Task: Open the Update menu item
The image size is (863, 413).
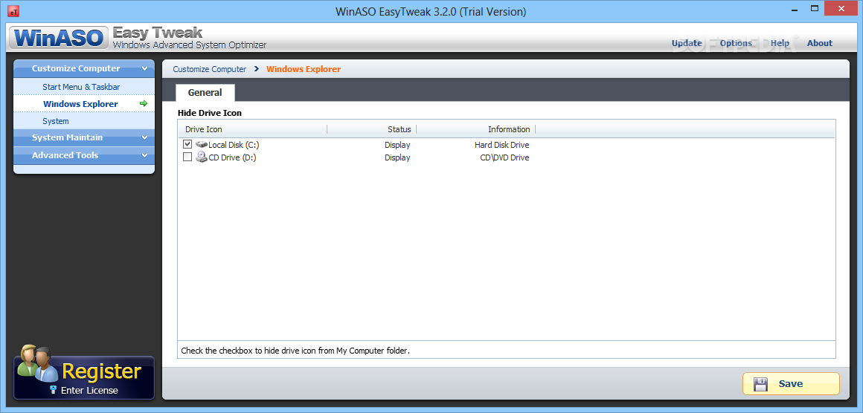Action: pyautogui.click(x=687, y=43)
